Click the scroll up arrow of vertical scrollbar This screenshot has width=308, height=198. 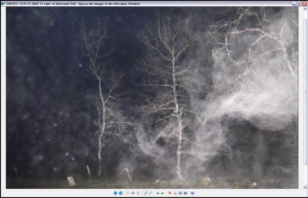305,8
